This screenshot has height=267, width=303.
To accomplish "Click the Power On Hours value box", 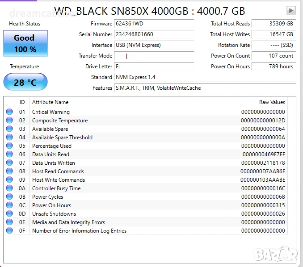I will tap(273, 67).
